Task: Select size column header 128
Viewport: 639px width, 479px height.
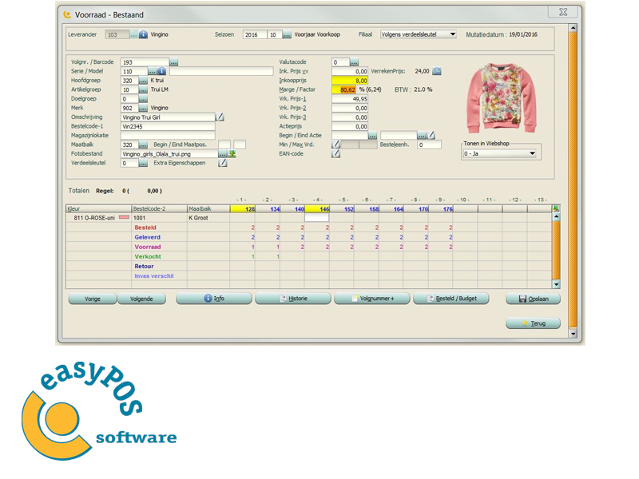Action: tap(243, 209)
